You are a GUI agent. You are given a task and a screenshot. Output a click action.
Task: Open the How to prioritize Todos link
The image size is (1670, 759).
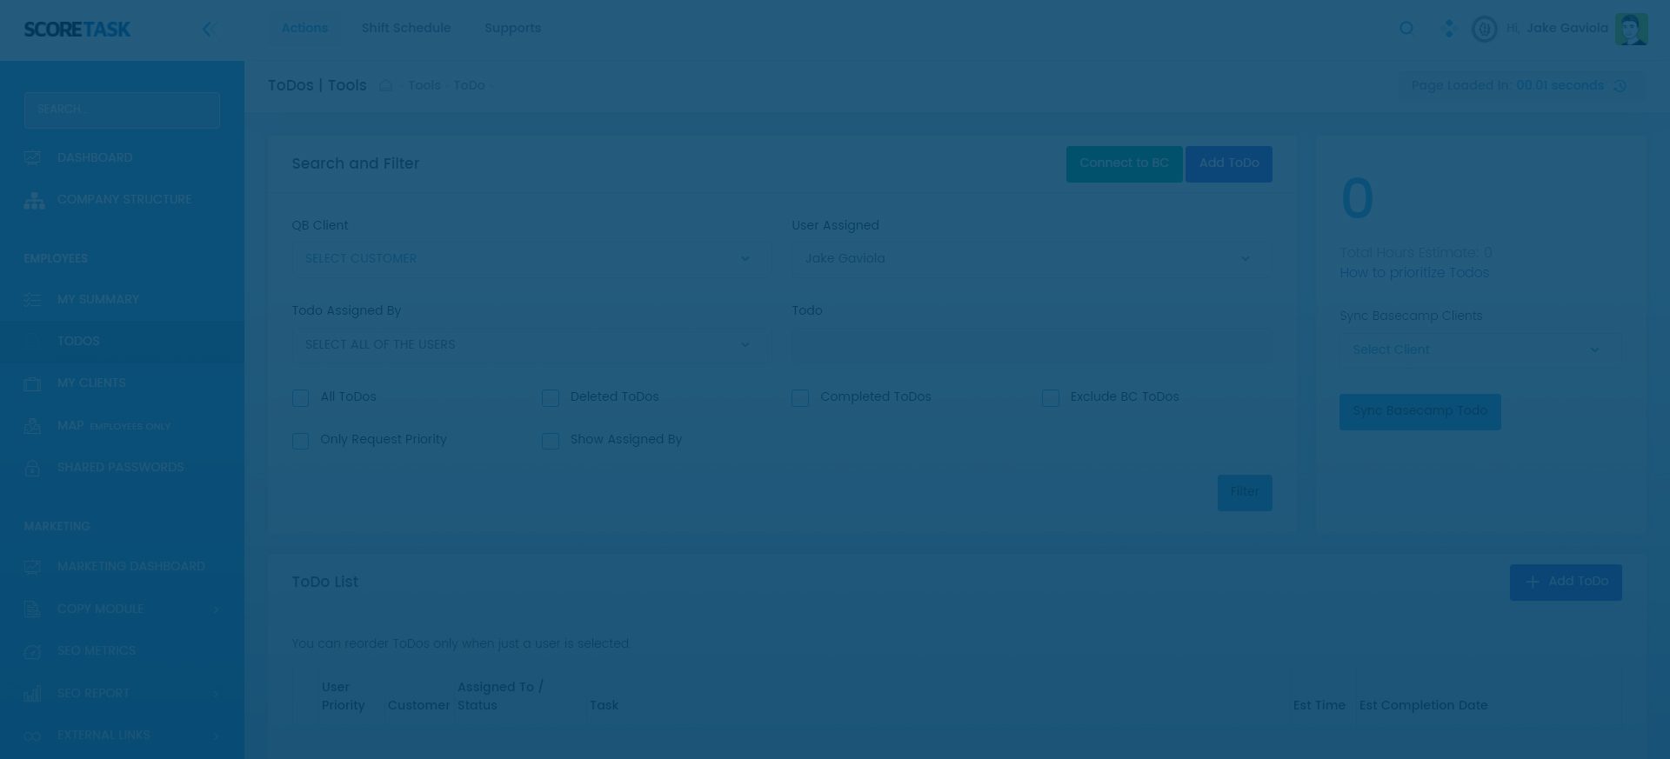1414,273
